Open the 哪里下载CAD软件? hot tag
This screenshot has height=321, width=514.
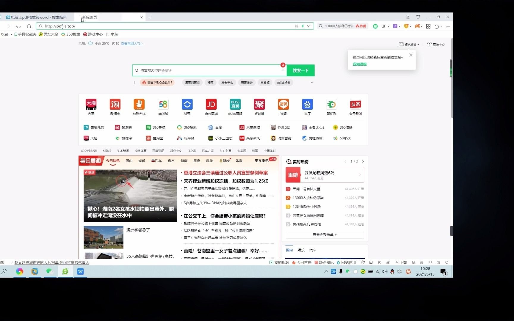[x=157, y=83]
